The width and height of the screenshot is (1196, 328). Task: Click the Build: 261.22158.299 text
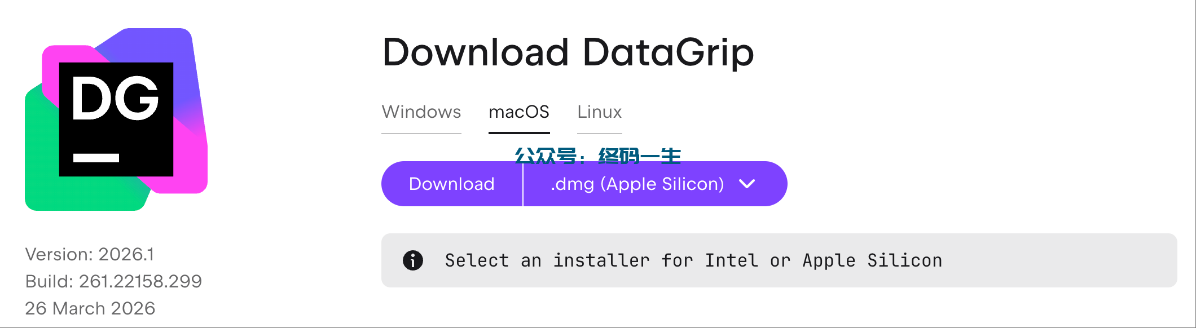click(113, 281)
